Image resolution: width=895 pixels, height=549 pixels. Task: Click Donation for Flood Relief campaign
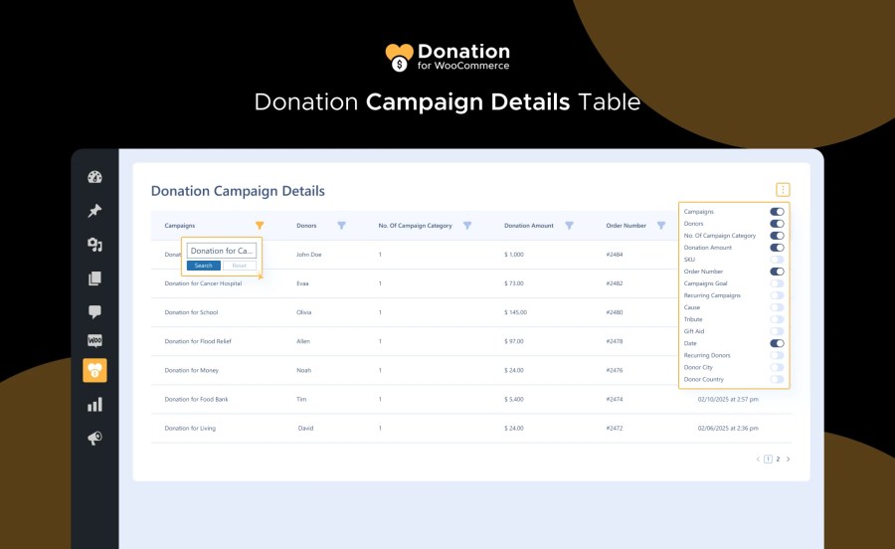198,341
